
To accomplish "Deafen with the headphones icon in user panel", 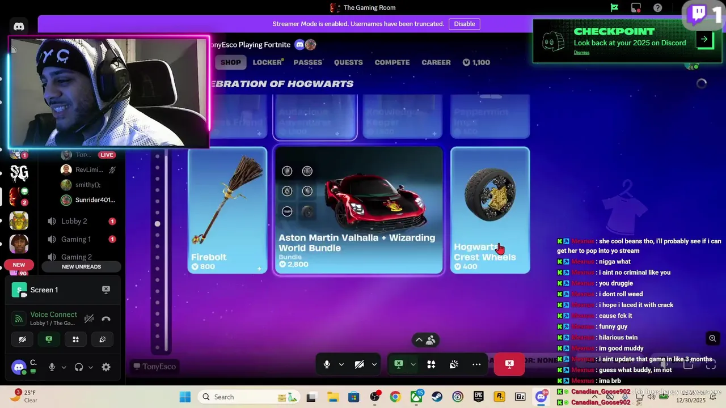I will tap(79, 367).
